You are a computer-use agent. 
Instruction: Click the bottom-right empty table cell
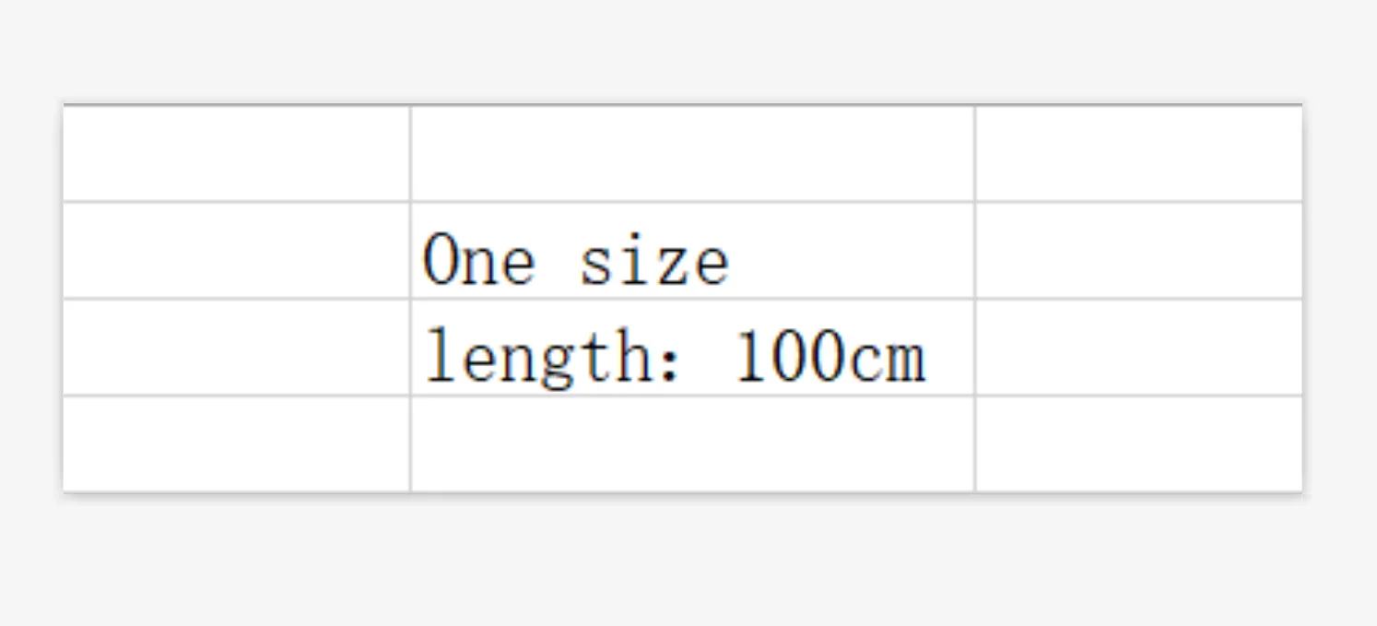click(x=1139, y=443)
